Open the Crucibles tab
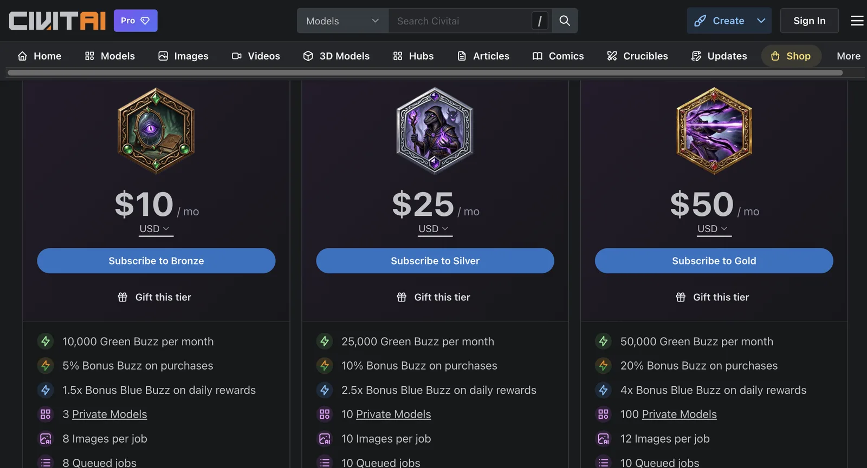 (637, 56)
